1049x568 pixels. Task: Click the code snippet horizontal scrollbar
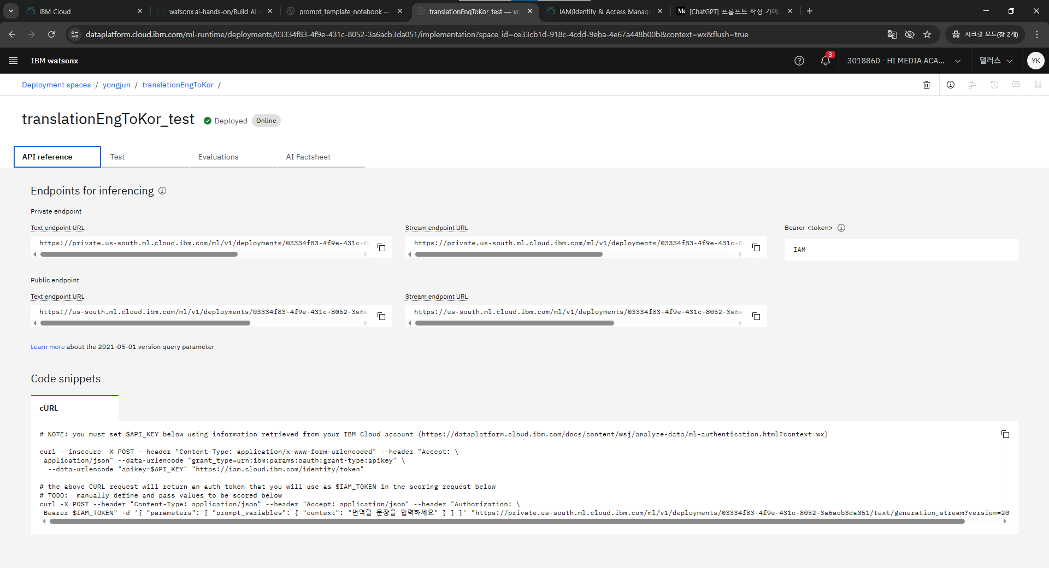pyautogui.click(x=507, y=522)
